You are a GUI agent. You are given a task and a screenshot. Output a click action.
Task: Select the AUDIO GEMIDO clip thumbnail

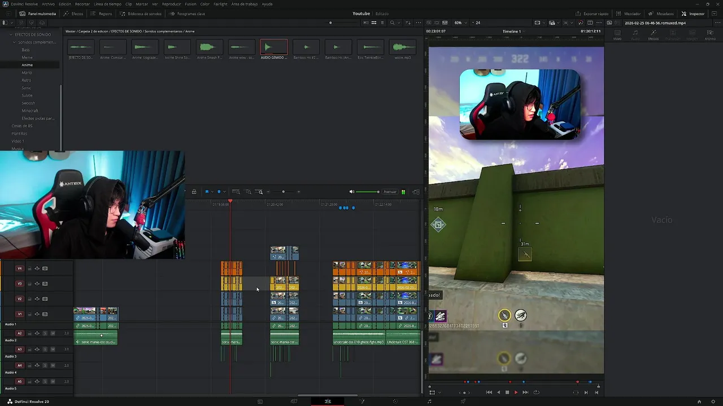click(273, 50)
